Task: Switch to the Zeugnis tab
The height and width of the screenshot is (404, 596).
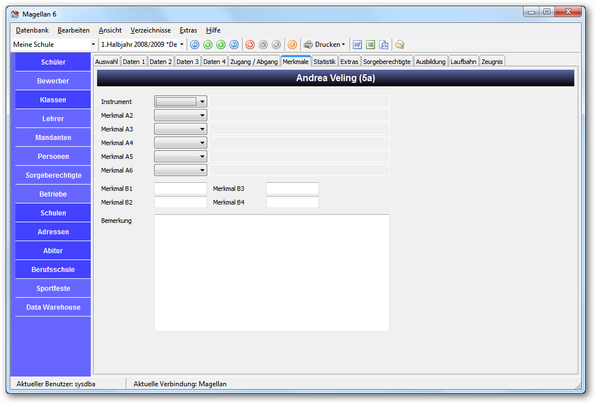Action: coord(492,61)
